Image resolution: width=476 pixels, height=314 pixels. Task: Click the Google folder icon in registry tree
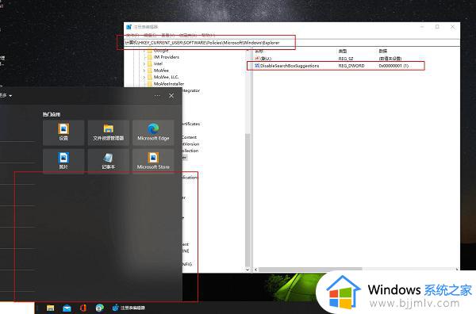click(150, 51)
